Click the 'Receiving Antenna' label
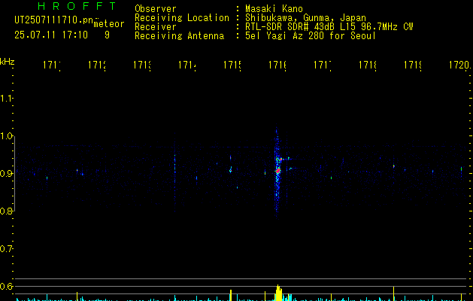Image resolution: width=473 pixels, height=301 pixels. [x=179, y=36]
